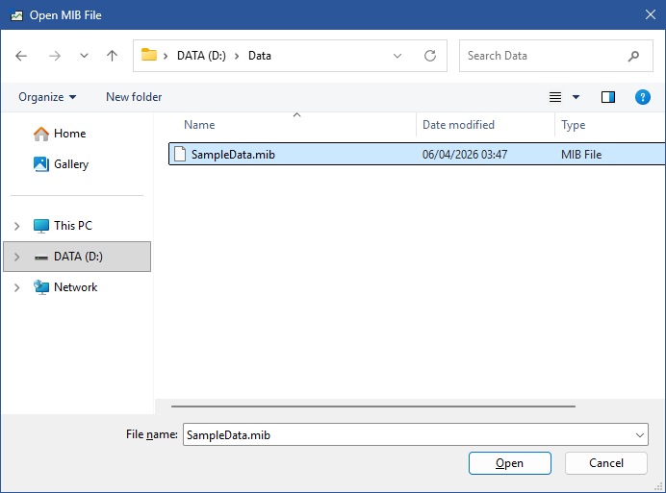Toggle the preview pane icon
The height and width of the screenshot is (493, 666).
coord(608,97)
